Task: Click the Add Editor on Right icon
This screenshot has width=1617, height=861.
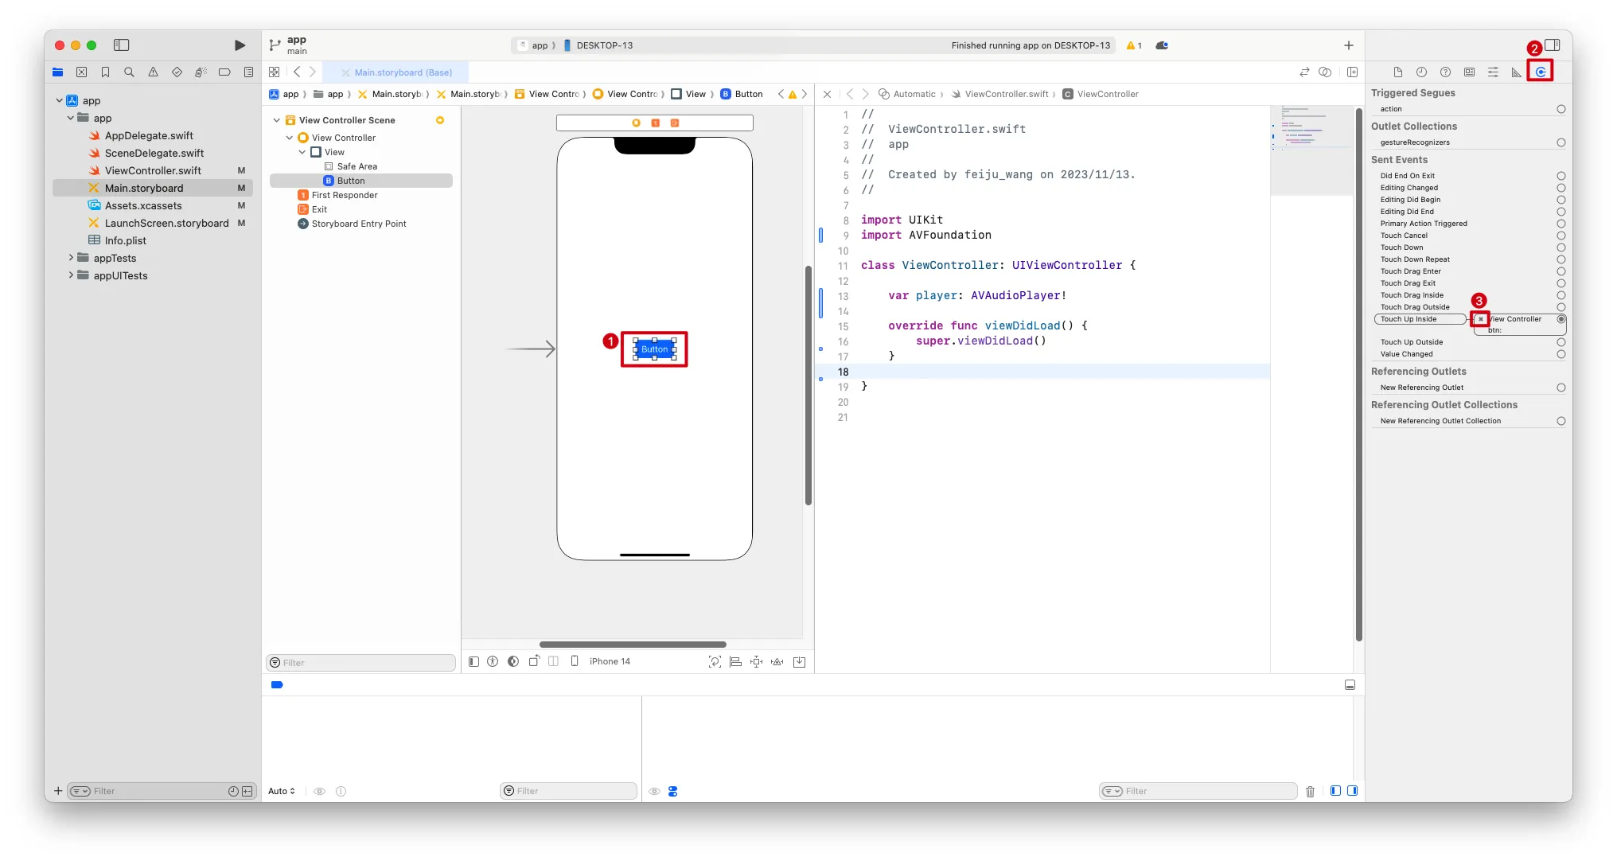Action: pyautogui.click(x=1352, y=72)
